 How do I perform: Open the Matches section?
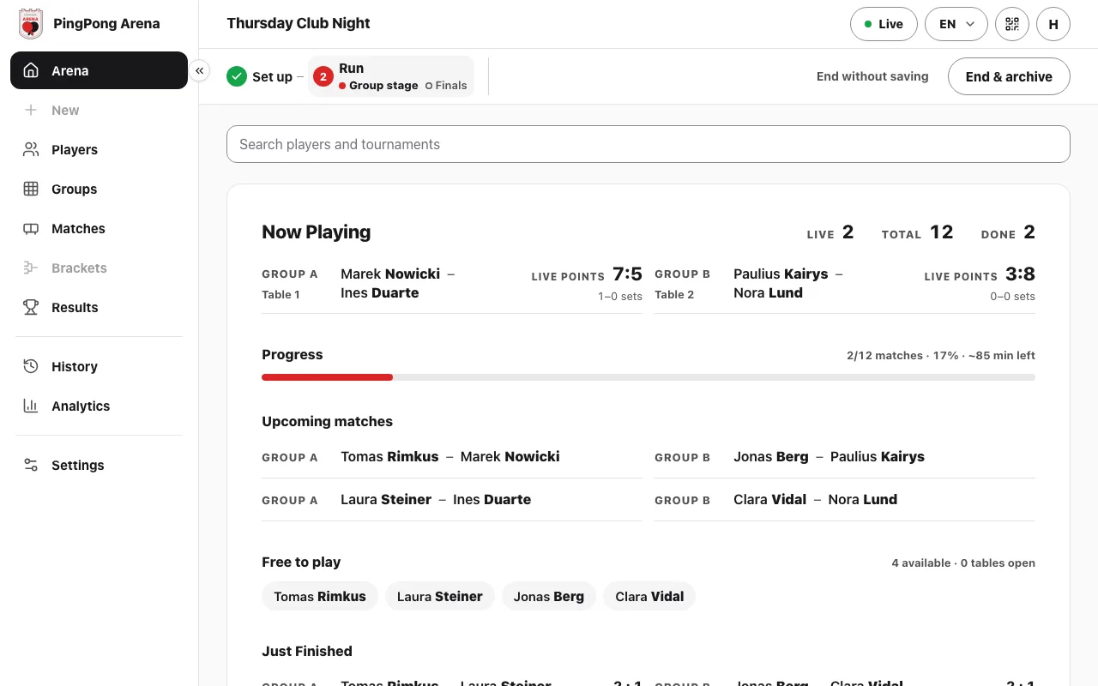[x=99, y=228]
